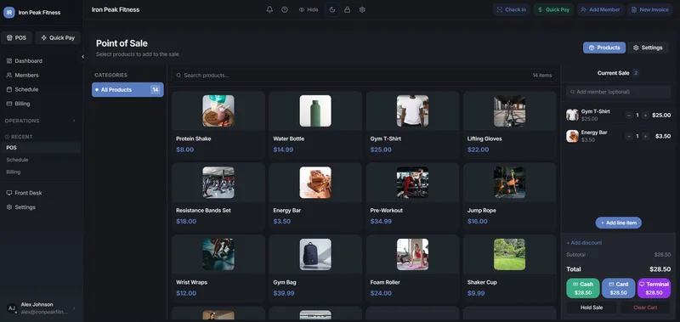Decrease Gym T-Shirt quantity
This screenshot has width=680, height=322.
629,116
